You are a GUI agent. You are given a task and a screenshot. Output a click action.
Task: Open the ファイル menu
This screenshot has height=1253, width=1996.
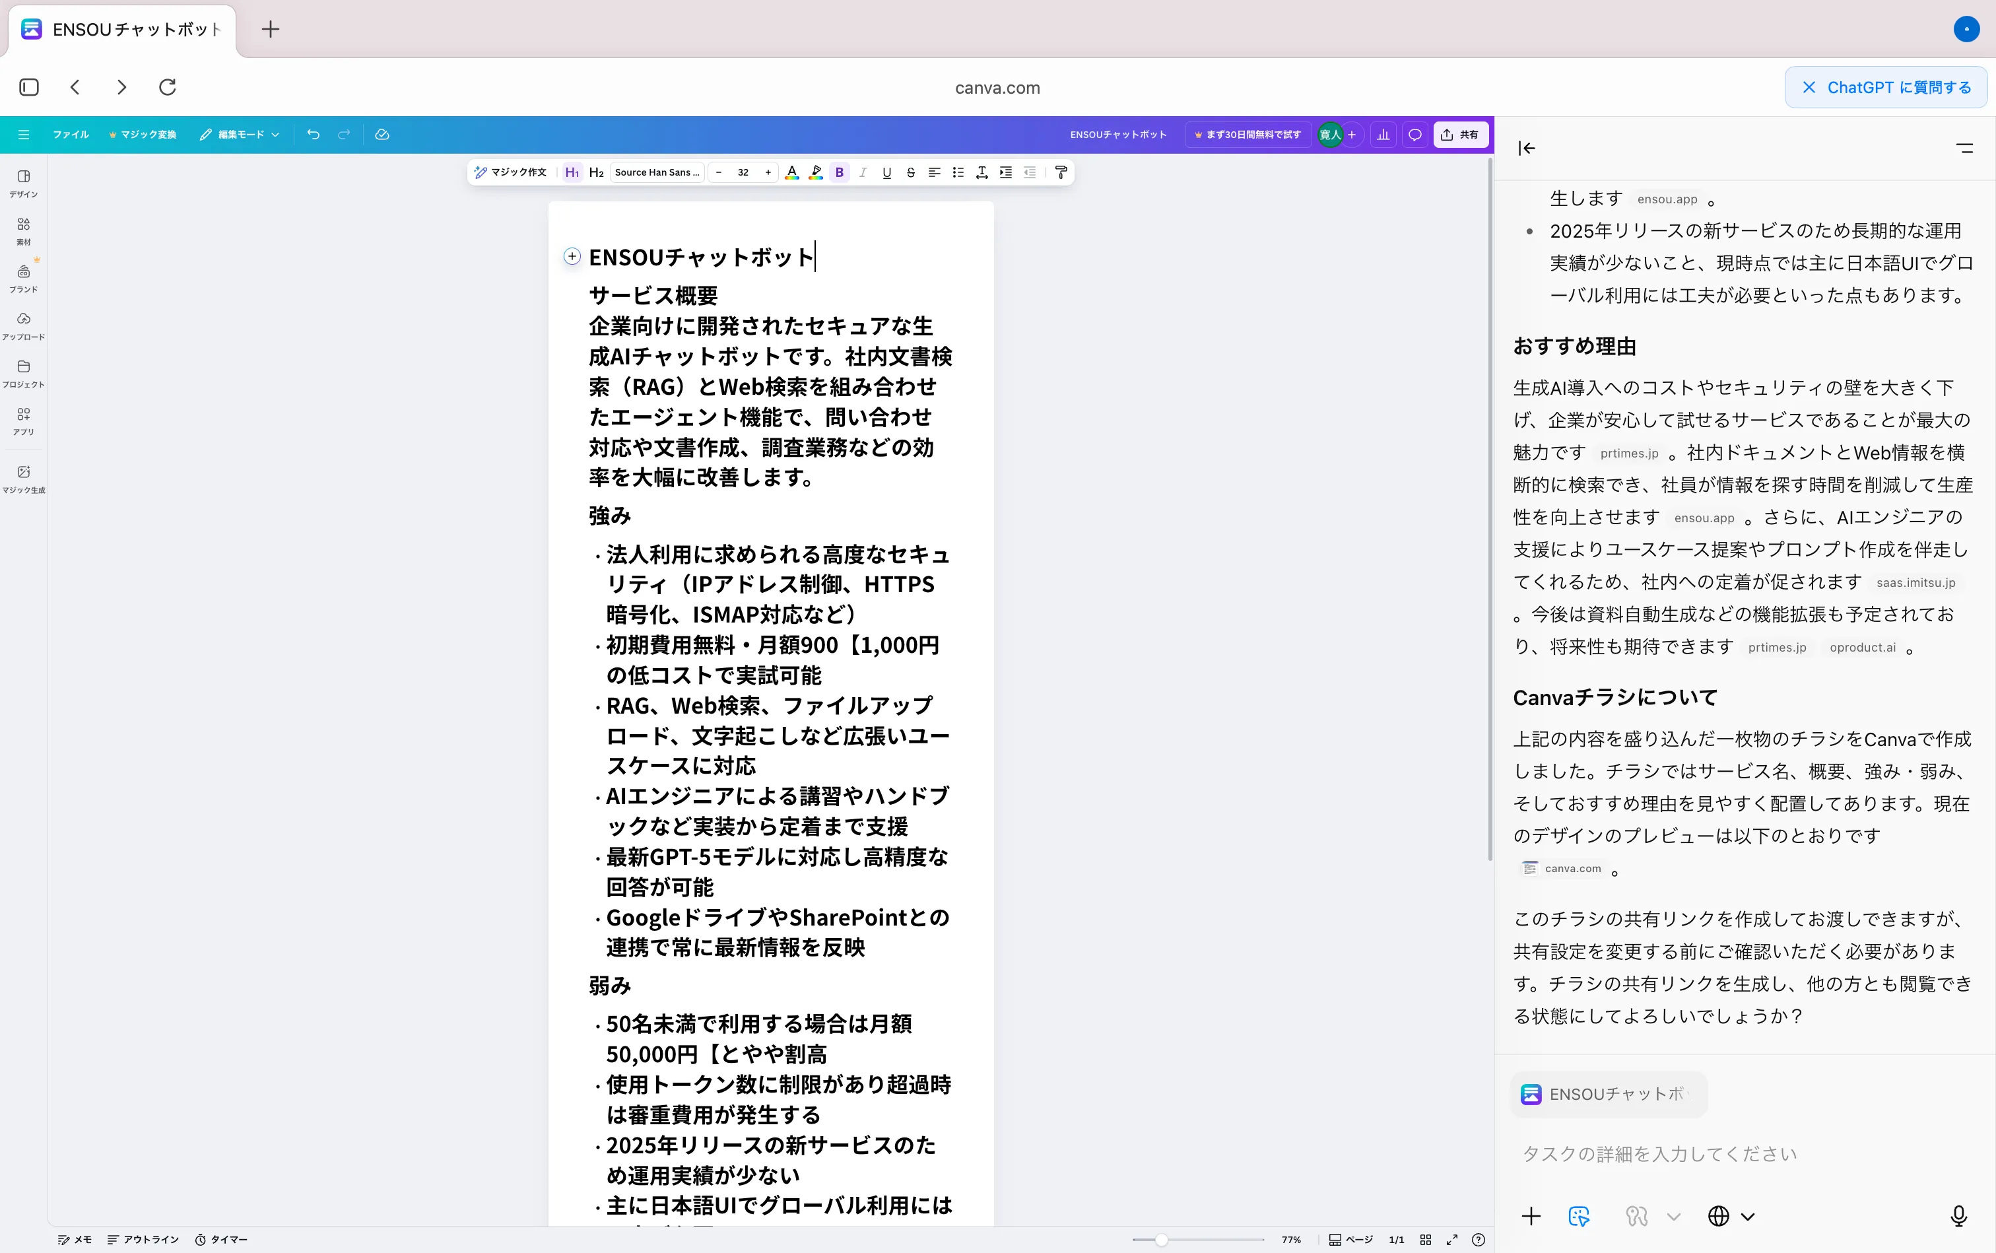point(71,134)
